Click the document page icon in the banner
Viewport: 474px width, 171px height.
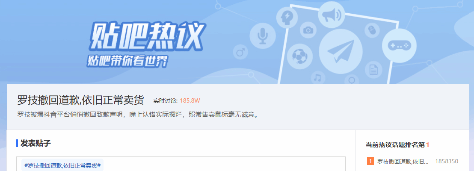tap(373, 70)
